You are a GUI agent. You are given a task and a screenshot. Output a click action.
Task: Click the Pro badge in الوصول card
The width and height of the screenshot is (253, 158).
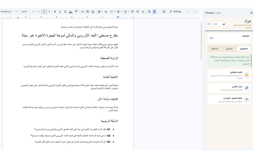pos(212,38)
